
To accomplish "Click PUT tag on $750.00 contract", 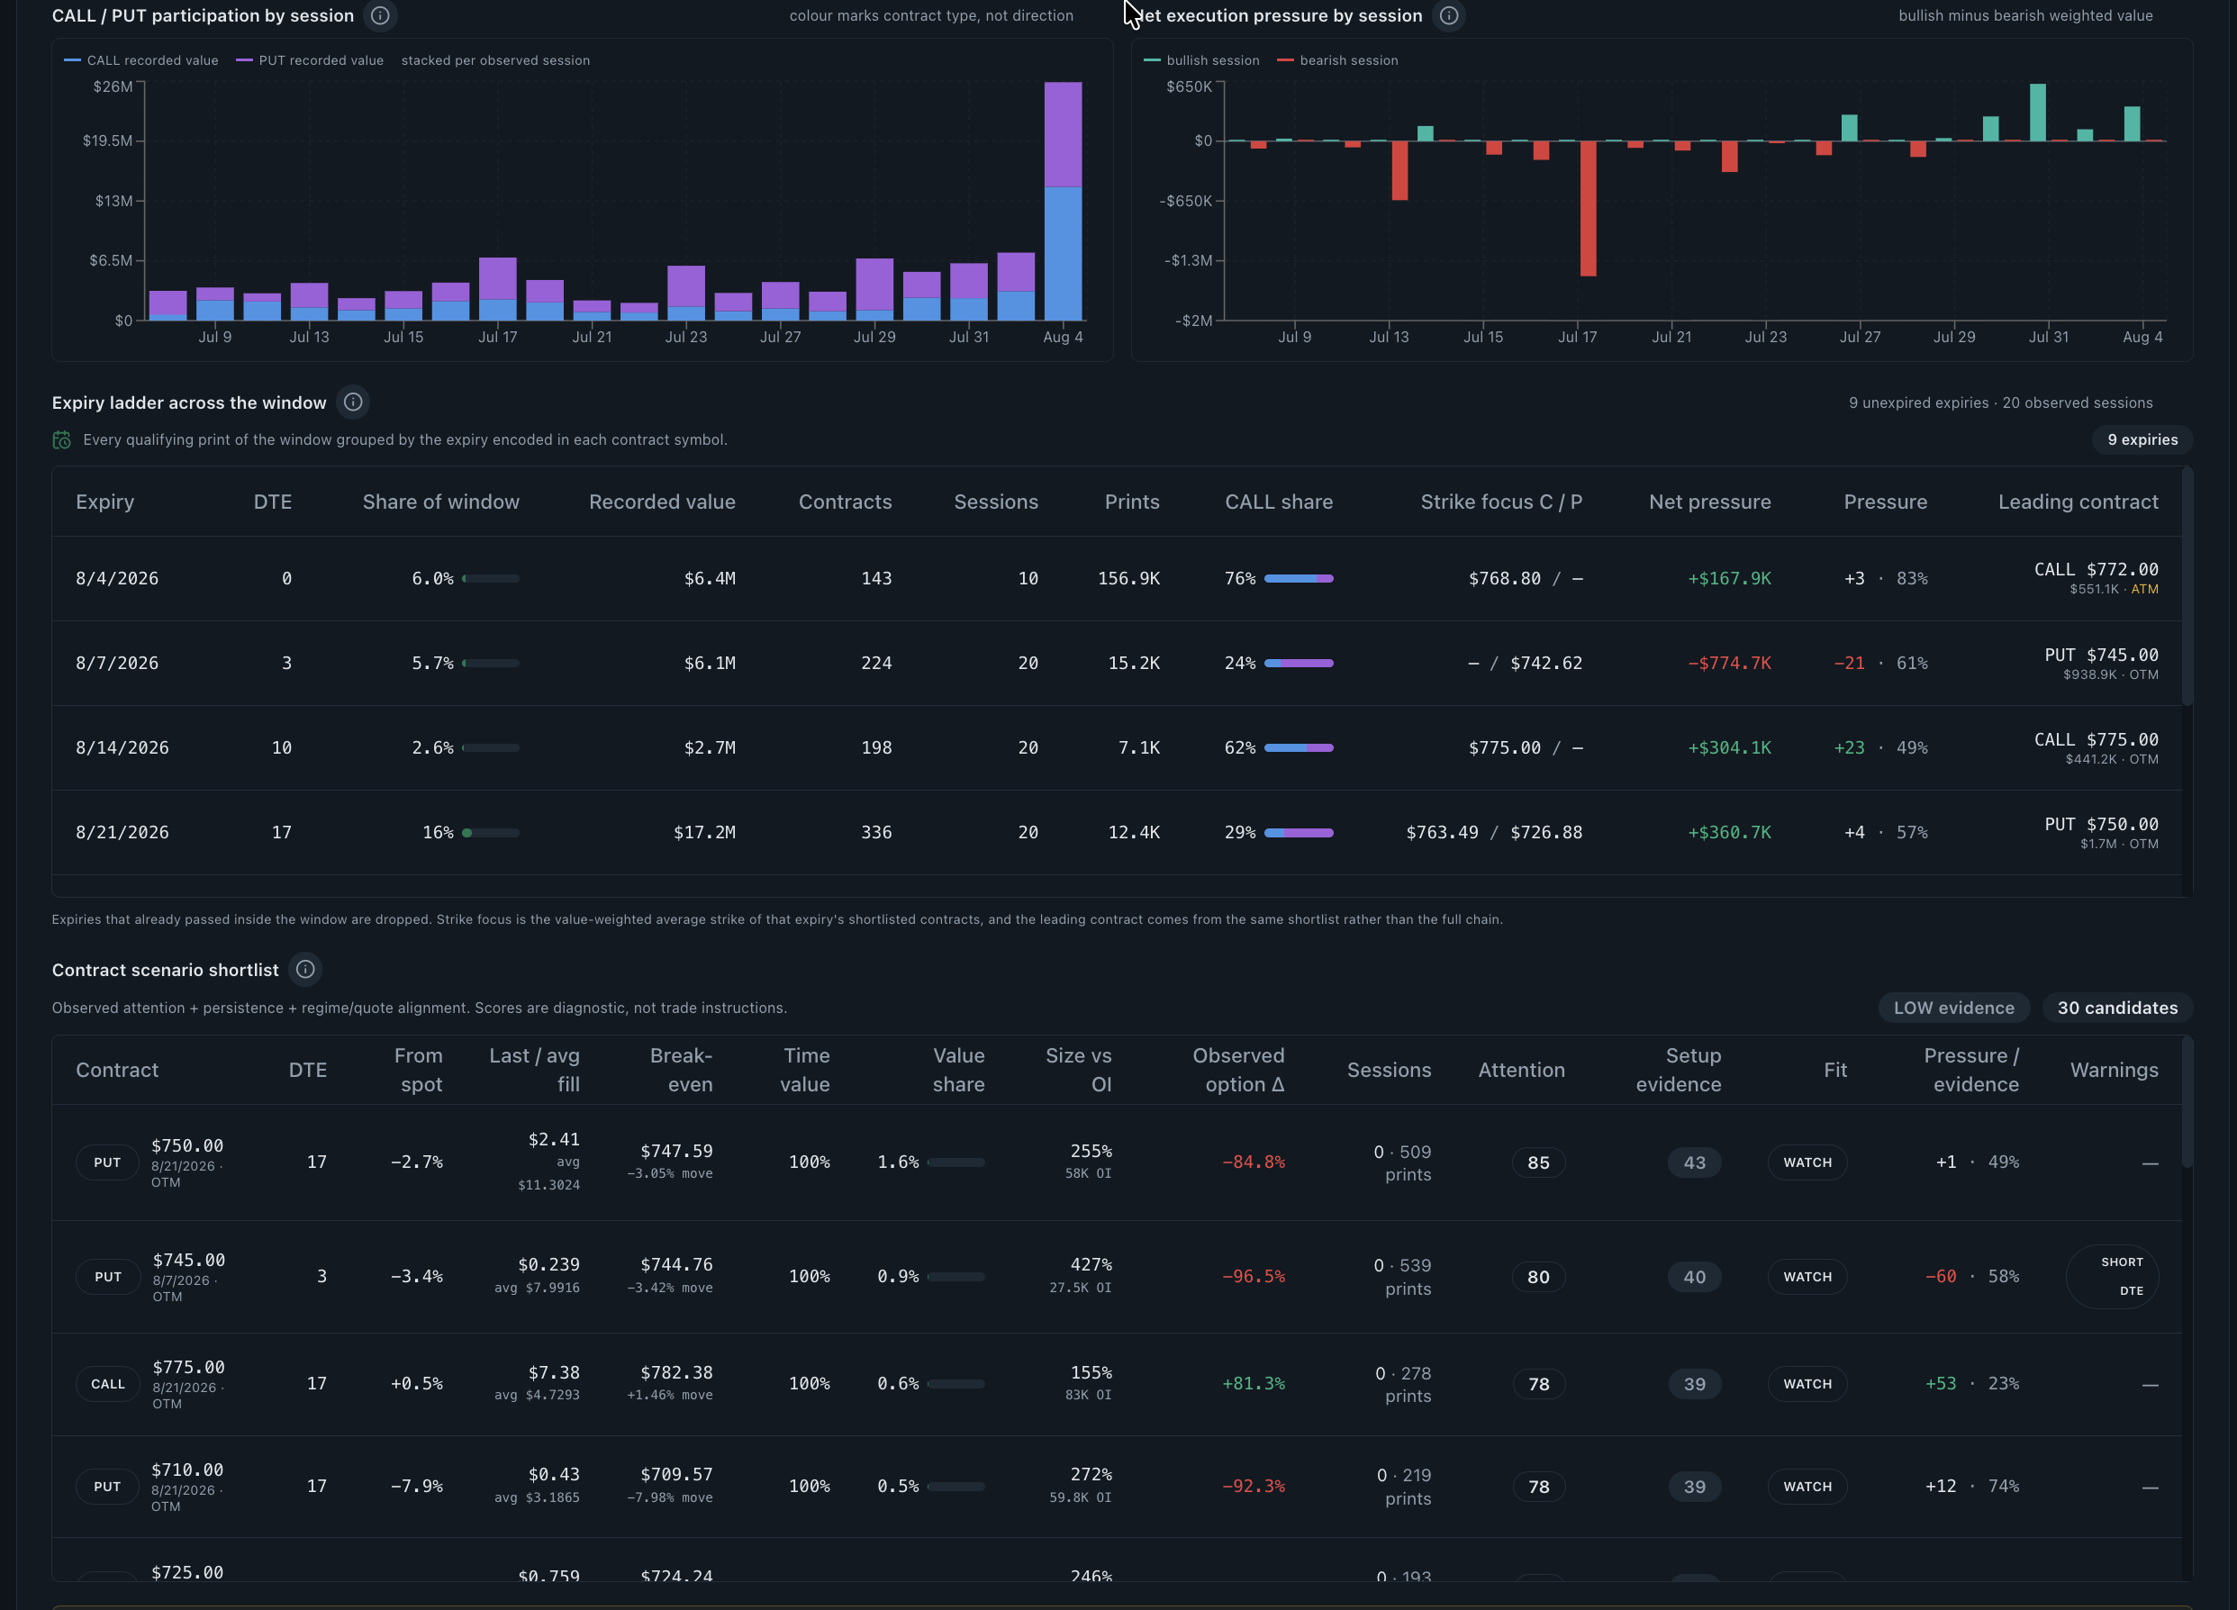I will click(107, 1162).
